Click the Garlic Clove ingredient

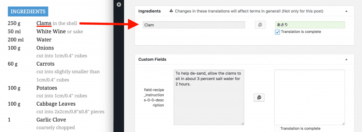coord(51,120)
